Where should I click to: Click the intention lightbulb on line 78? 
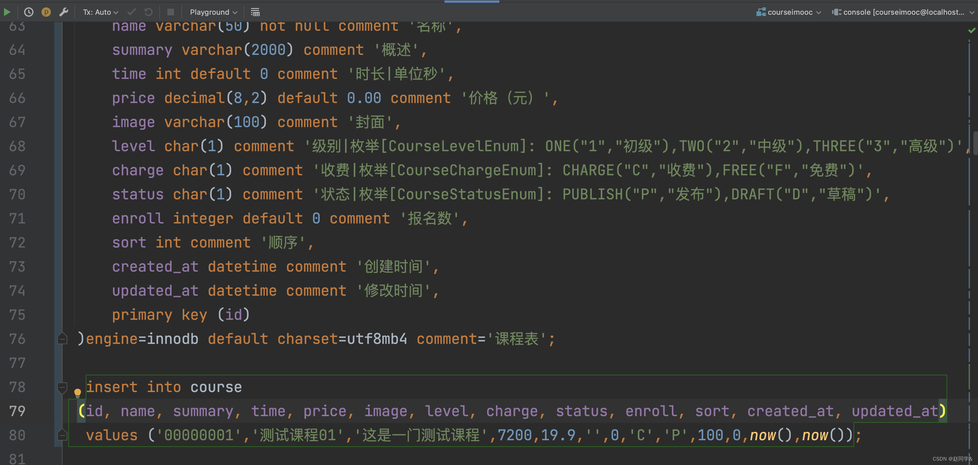point(77,392)
